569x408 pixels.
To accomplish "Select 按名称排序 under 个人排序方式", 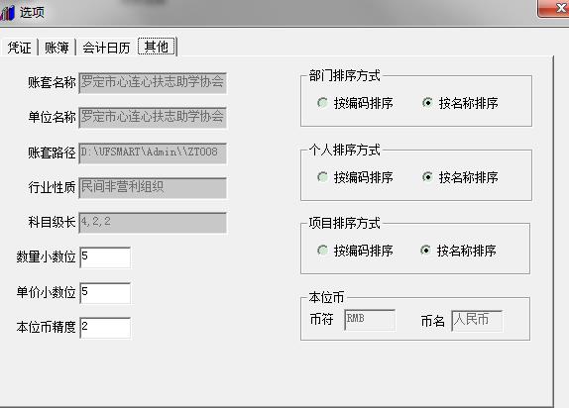I will (x=460, y=177).
